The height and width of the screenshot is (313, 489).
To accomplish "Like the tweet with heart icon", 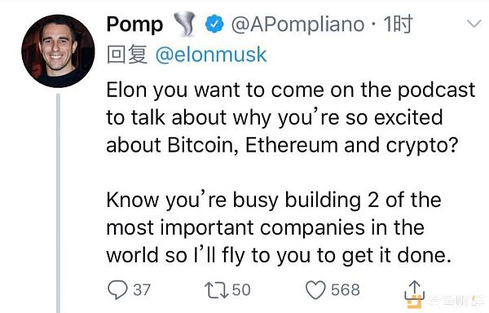I will (315, 290).
